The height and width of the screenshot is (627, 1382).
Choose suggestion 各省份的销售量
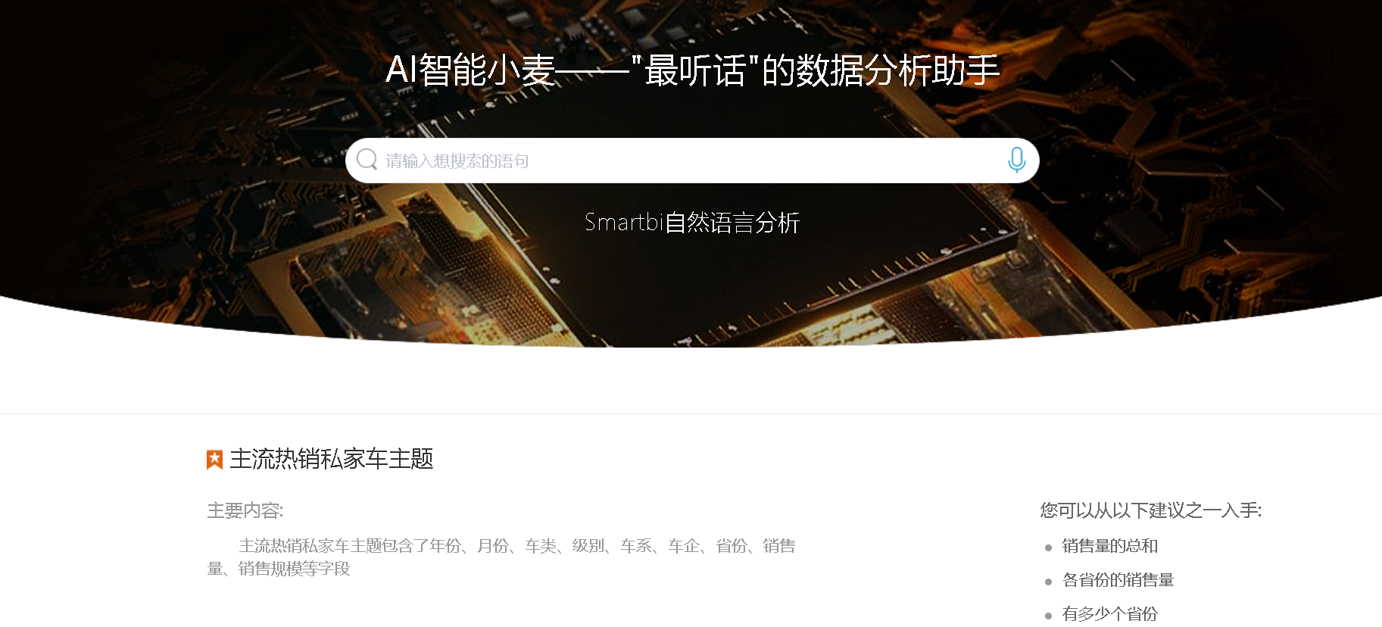tap(1118, 580)
